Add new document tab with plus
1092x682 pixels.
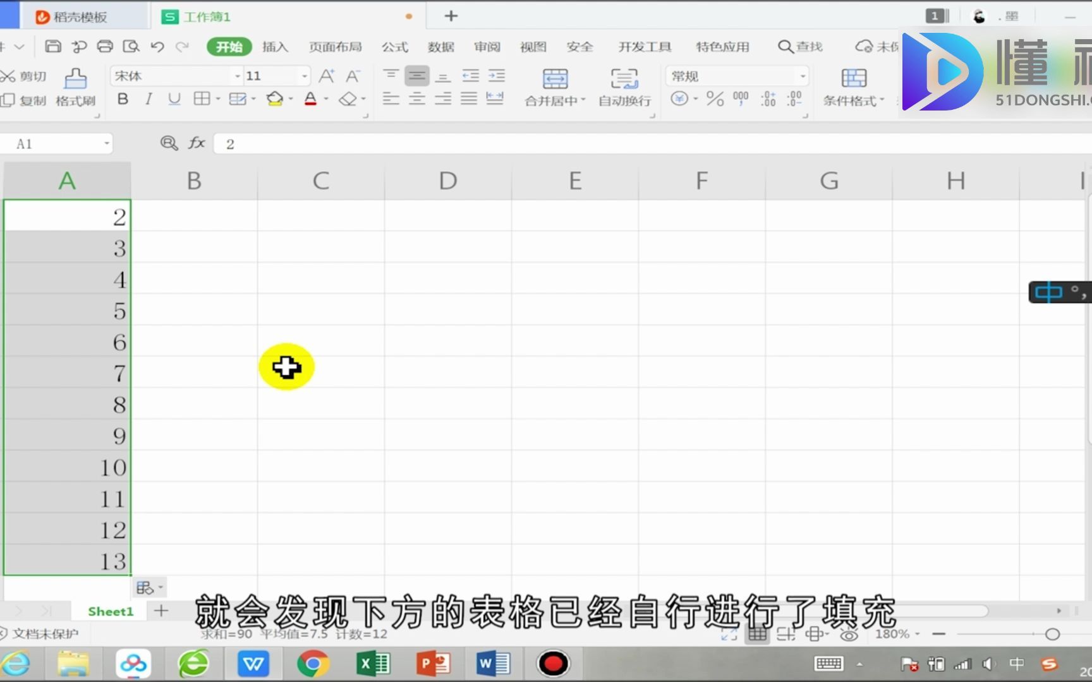coord(451,16)
